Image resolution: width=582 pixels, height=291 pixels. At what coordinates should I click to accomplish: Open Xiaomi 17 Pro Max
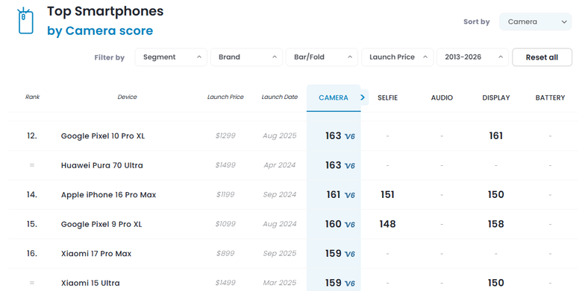coord(96,254)
